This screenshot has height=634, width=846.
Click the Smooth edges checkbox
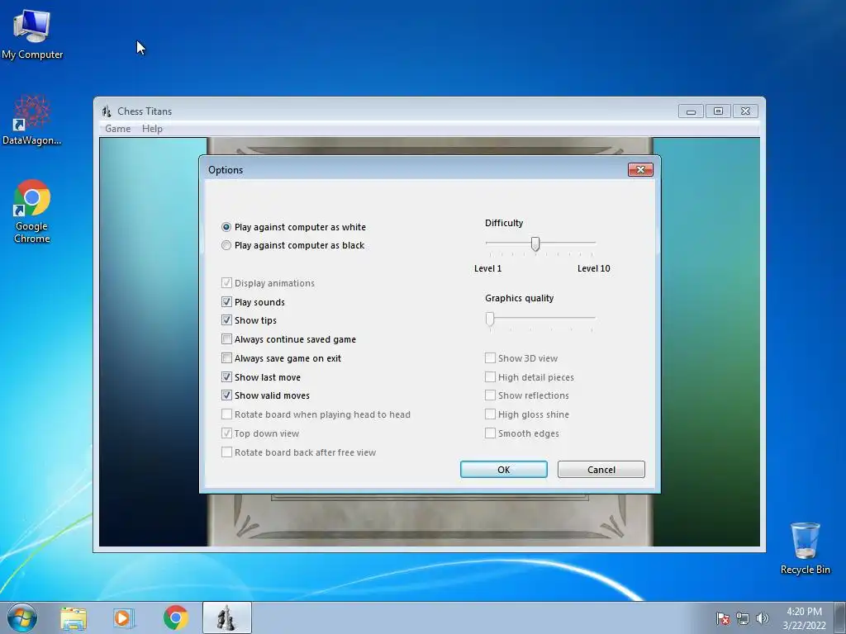pos(490,433)
